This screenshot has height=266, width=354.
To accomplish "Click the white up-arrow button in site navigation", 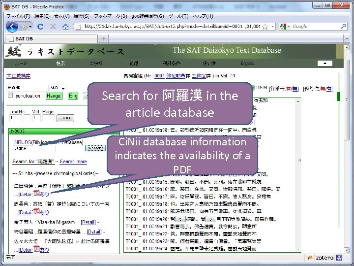I will click(x=324, y=64).
